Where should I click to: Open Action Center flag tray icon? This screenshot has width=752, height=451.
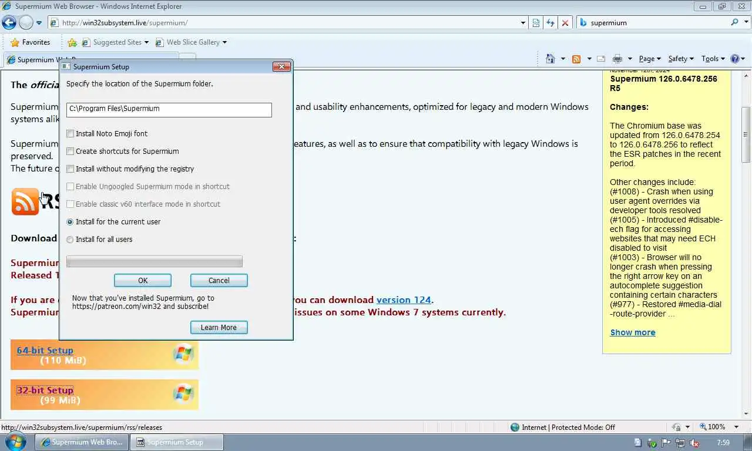[666, 443]
